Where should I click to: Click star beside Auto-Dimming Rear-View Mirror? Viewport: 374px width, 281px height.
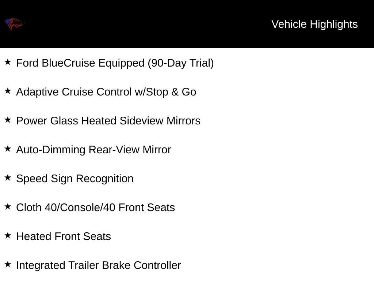point(8,149)
